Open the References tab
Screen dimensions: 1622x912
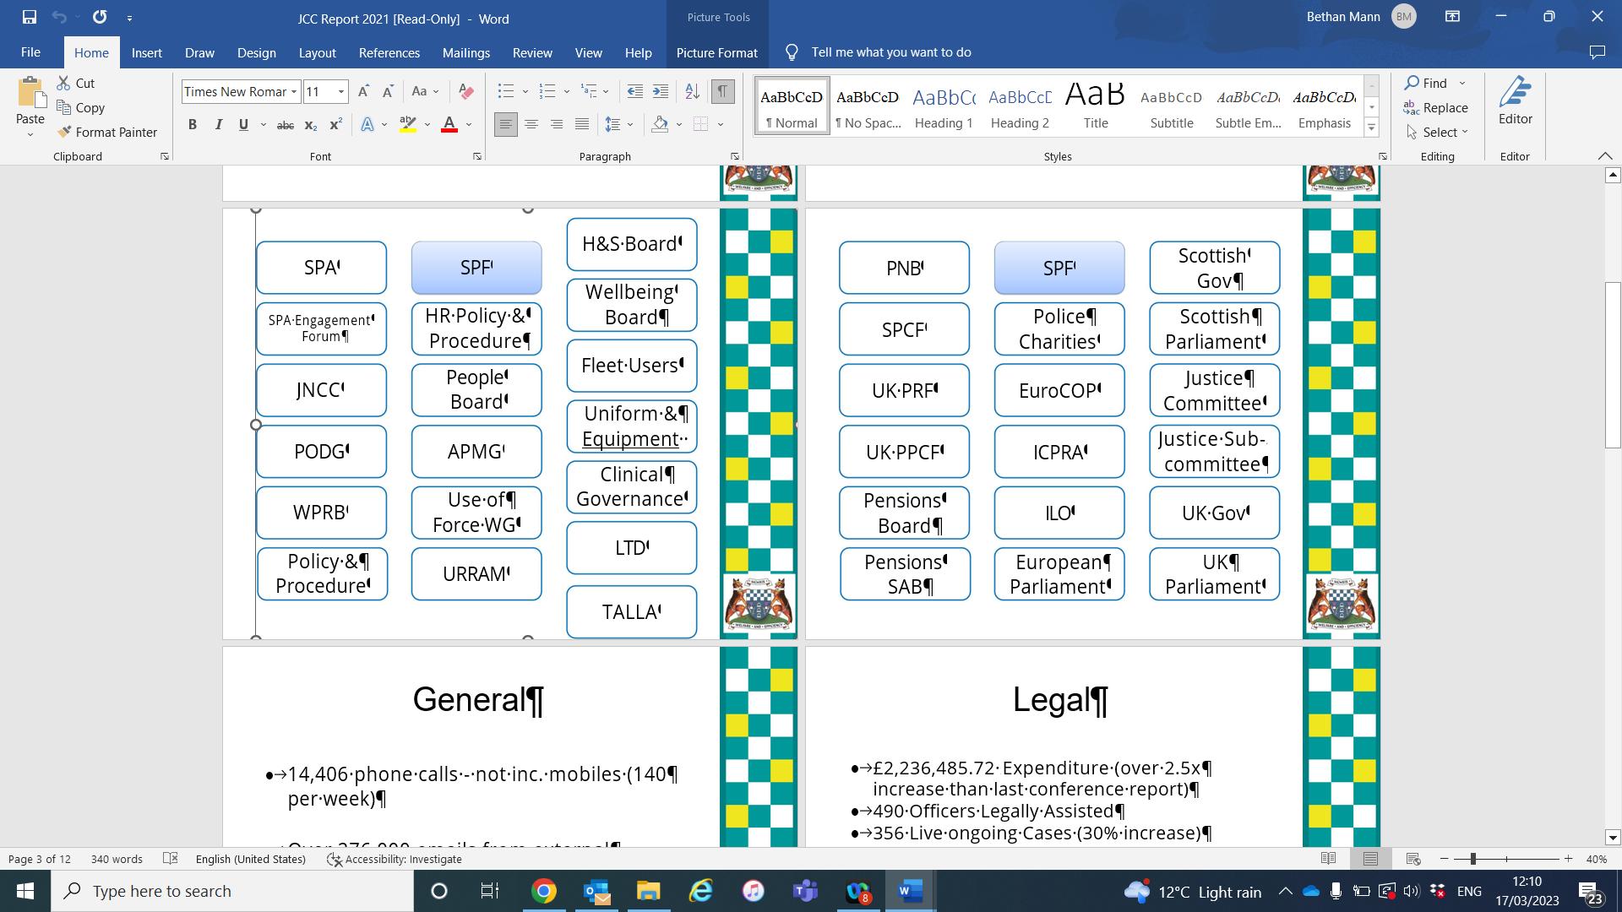click(x=389, y=52)
